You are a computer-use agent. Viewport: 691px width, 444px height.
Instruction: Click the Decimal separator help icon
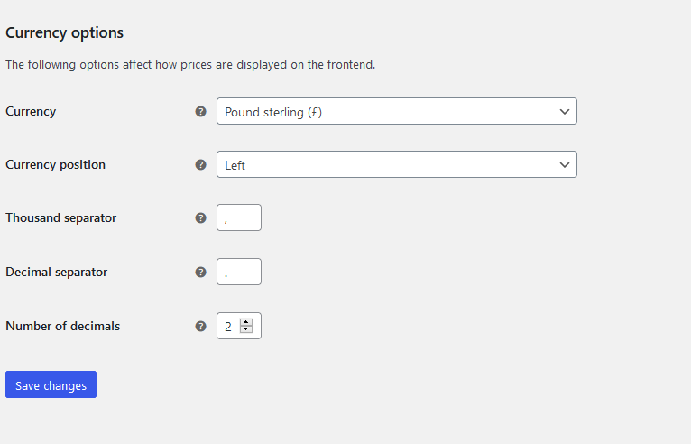pyautogui.click(x=201, y=272)
